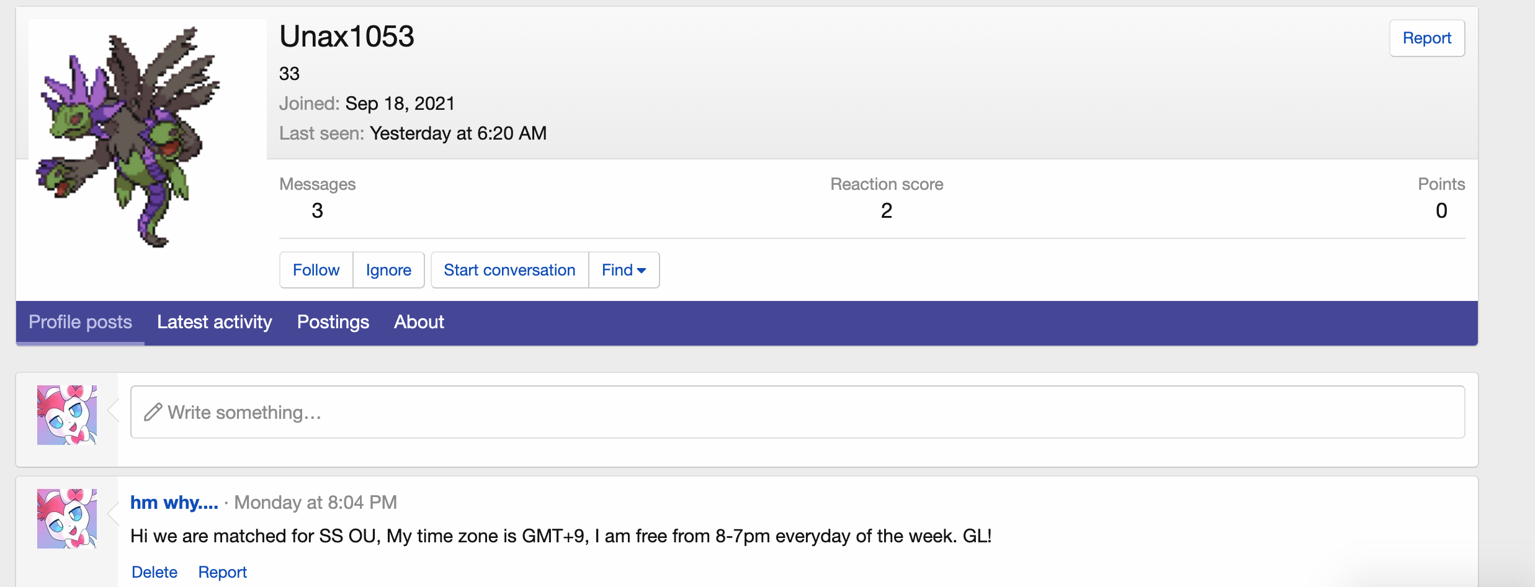Click the Sylveon avatar beside hm why.... post
Viewport: 1535px width, 587px height.
pos(67,519)
